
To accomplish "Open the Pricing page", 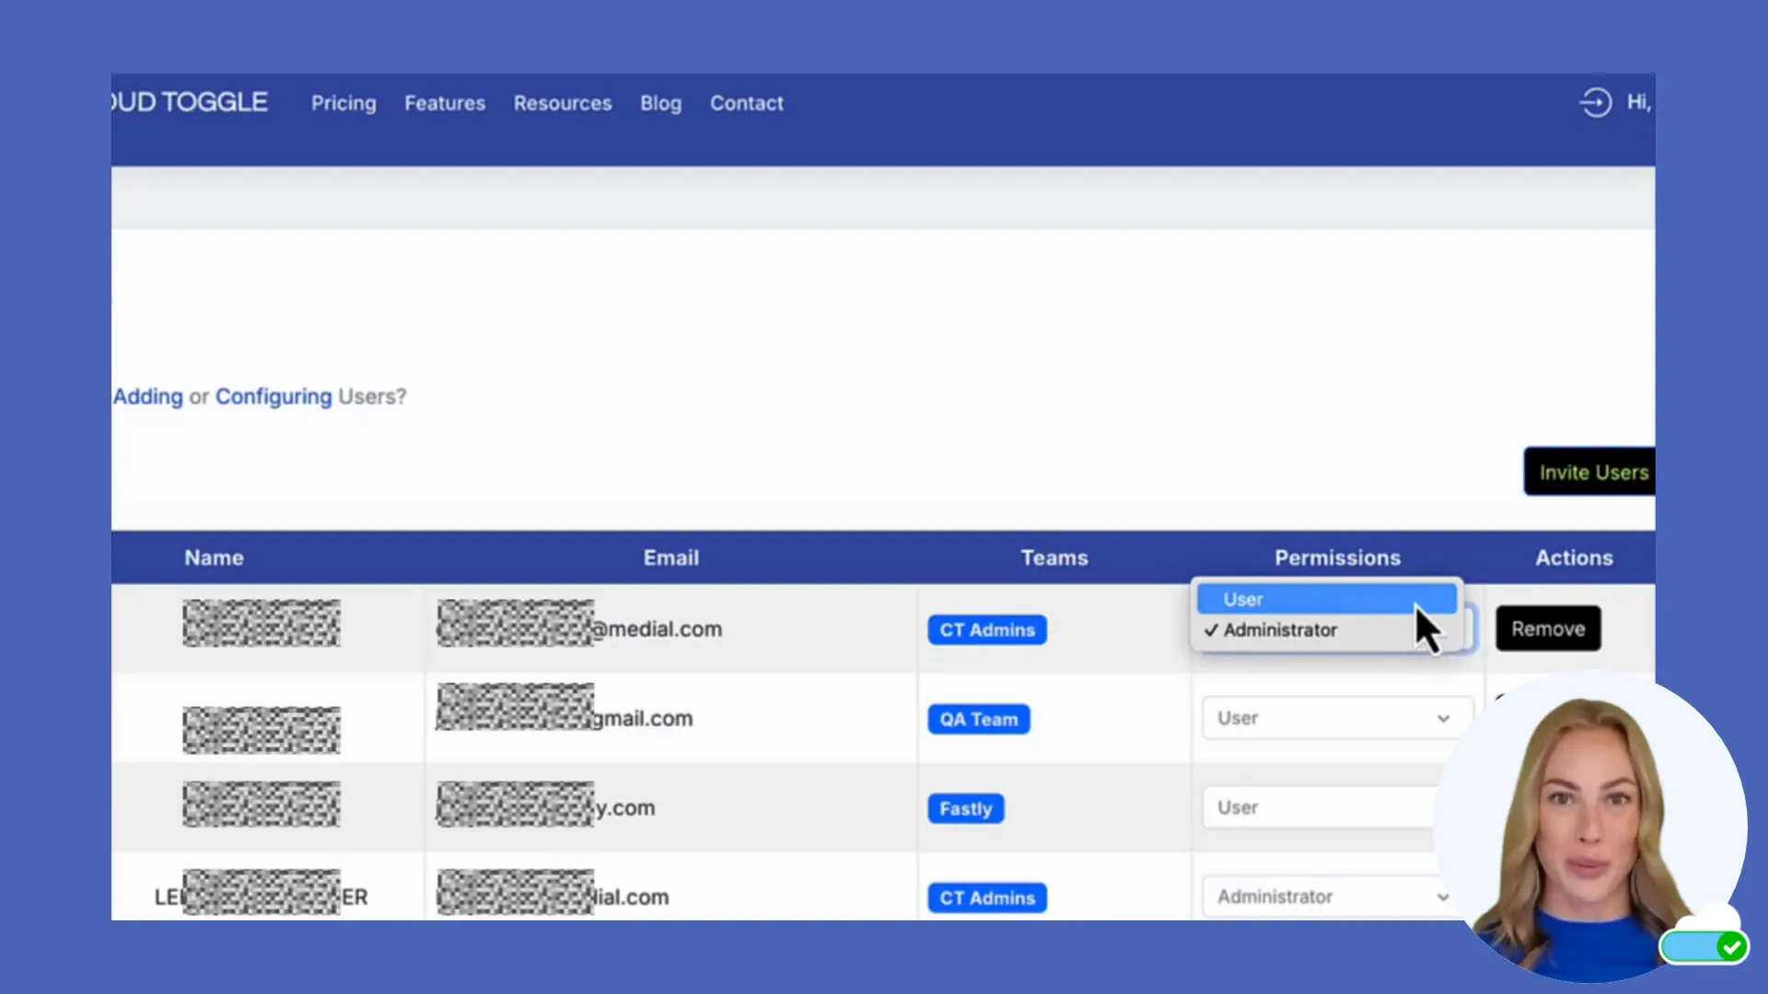I will pos(343,103).
